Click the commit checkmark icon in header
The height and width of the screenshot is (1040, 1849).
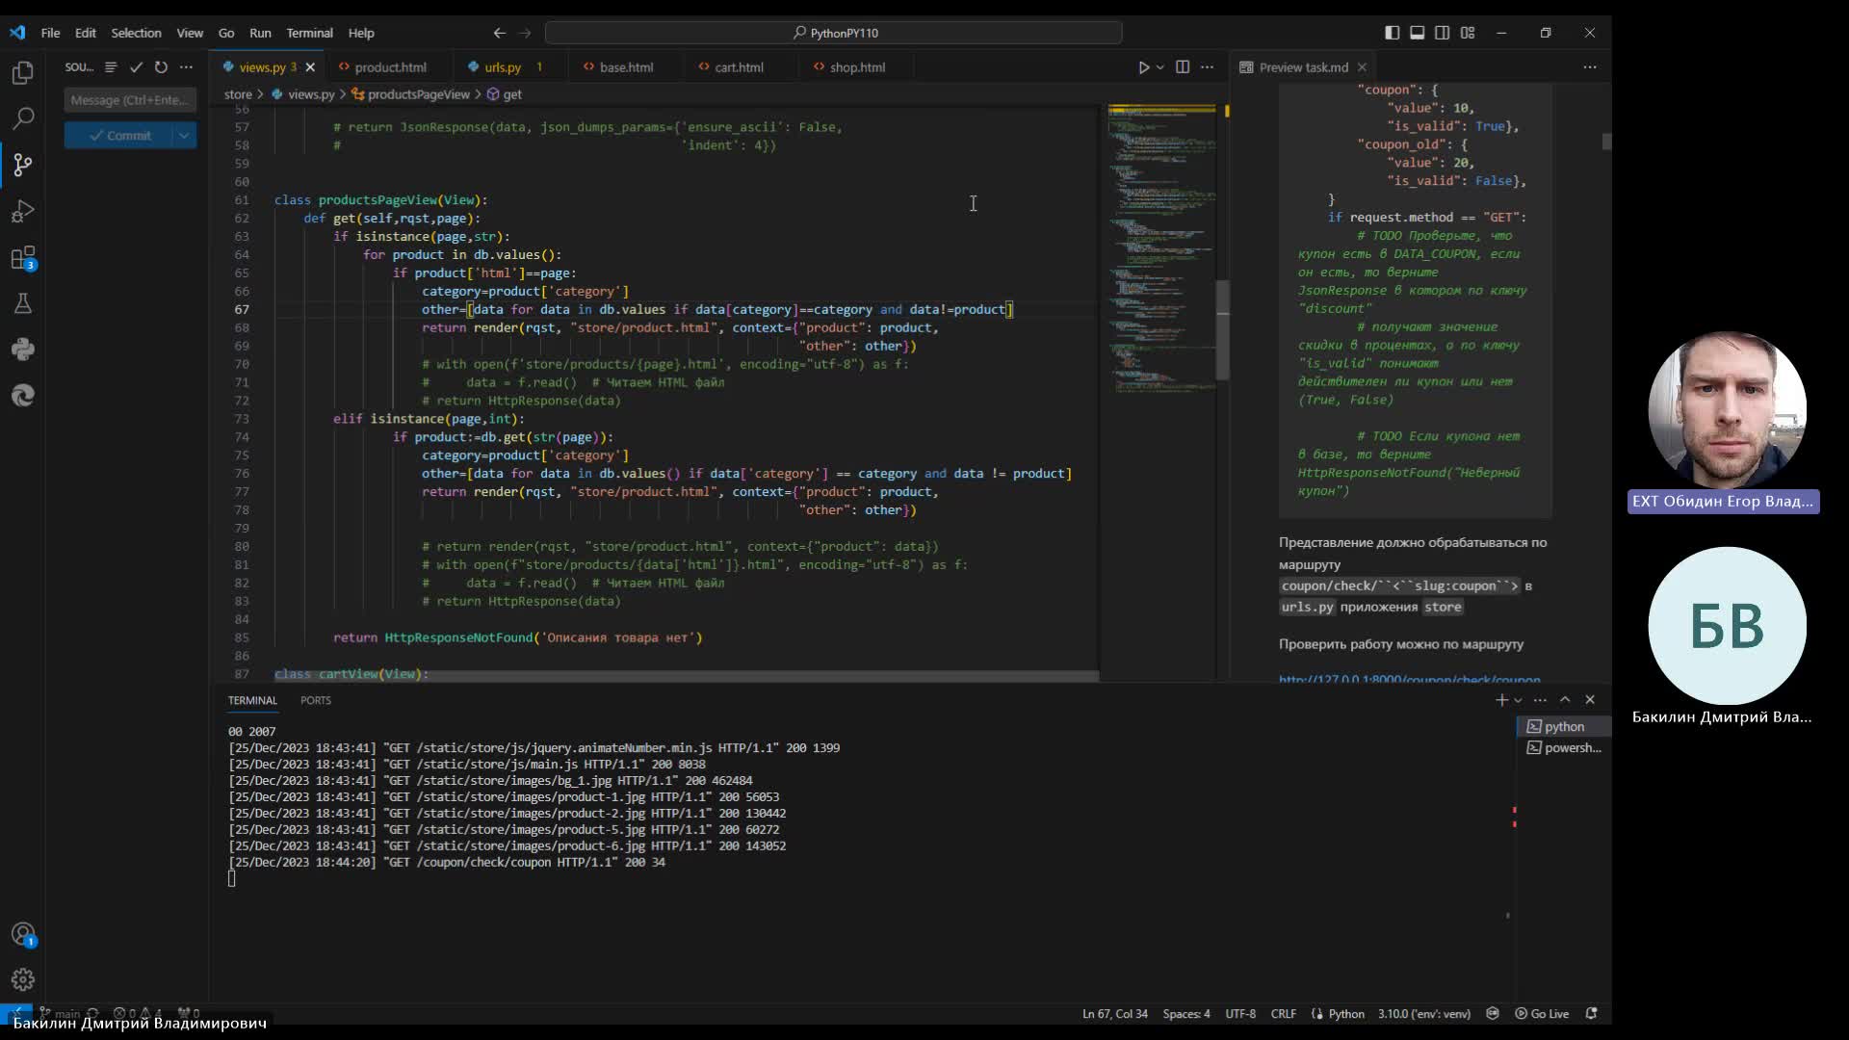(x=136, y=67)
